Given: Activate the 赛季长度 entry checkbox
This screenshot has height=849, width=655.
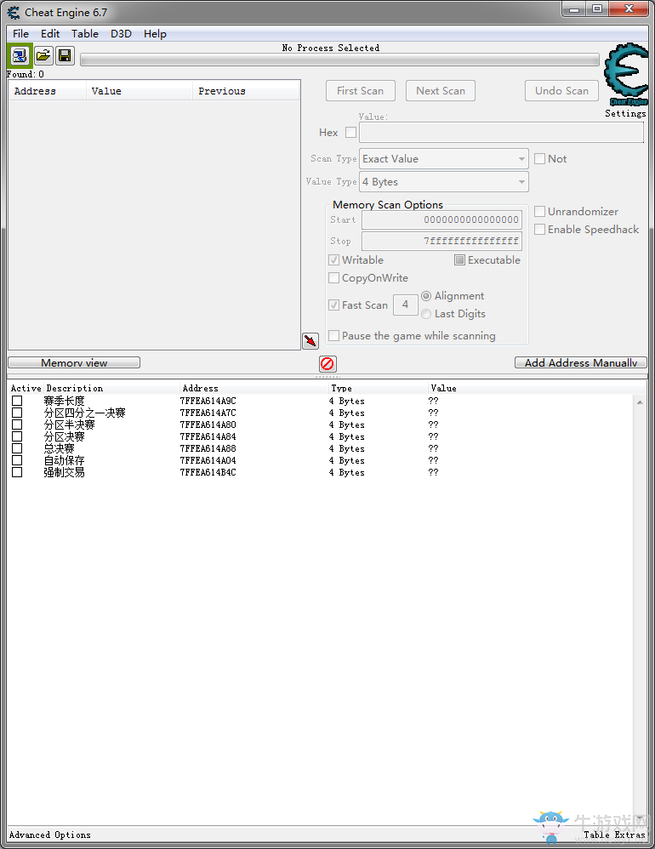Looking at the screenshot, I should pos(17,401).
